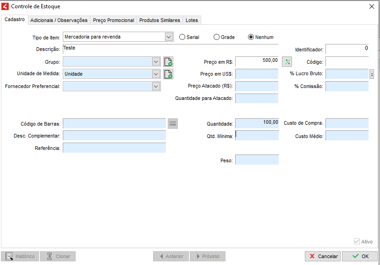Click the add new Grupo icon
The width and height of the screenshot is (380, 265).
coord(168,62)
